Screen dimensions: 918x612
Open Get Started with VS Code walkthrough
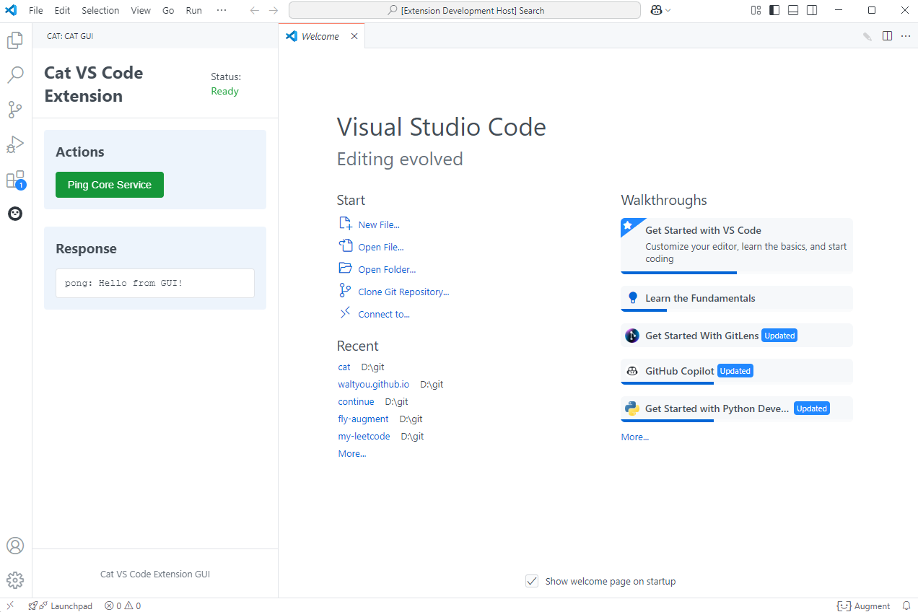click(x=737, y=246)
